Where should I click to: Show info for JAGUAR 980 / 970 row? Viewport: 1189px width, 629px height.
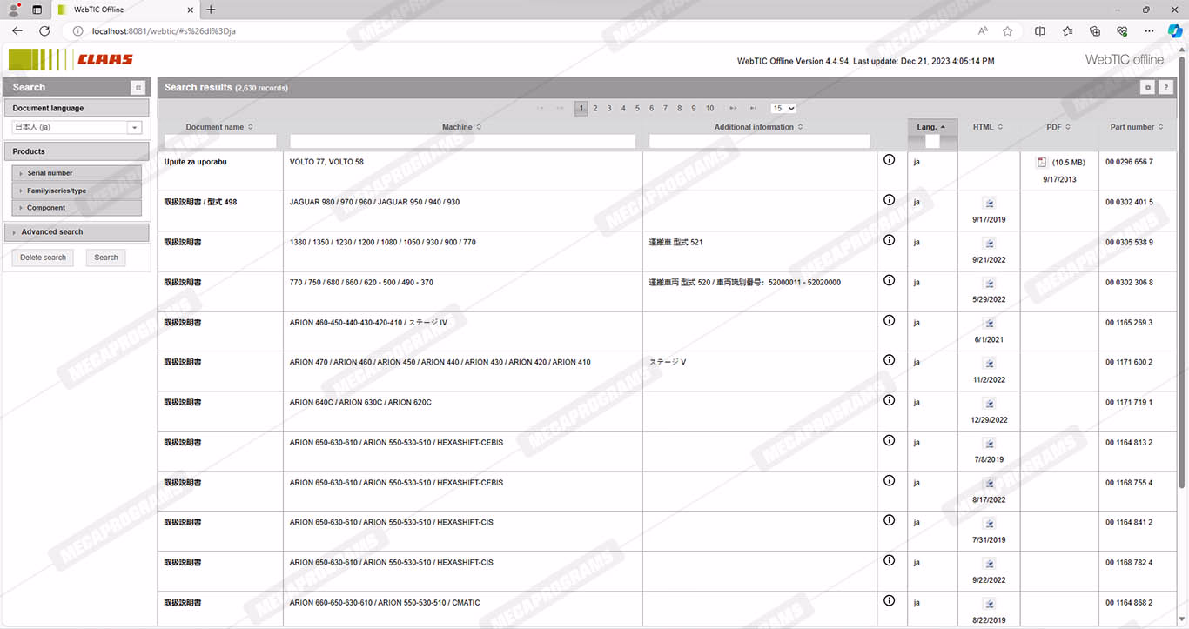pyautogui.click(x=889, y=200)
